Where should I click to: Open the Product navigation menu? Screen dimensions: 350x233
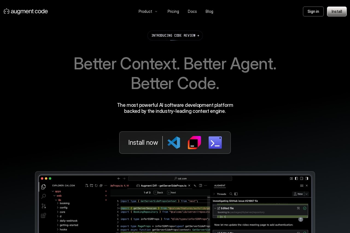pyautogui.click(x=148, y=11)
